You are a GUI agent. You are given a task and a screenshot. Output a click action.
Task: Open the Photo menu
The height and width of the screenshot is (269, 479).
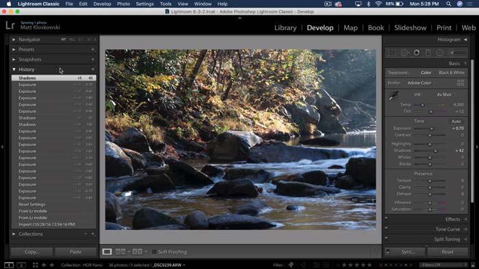tap(123, 4)
